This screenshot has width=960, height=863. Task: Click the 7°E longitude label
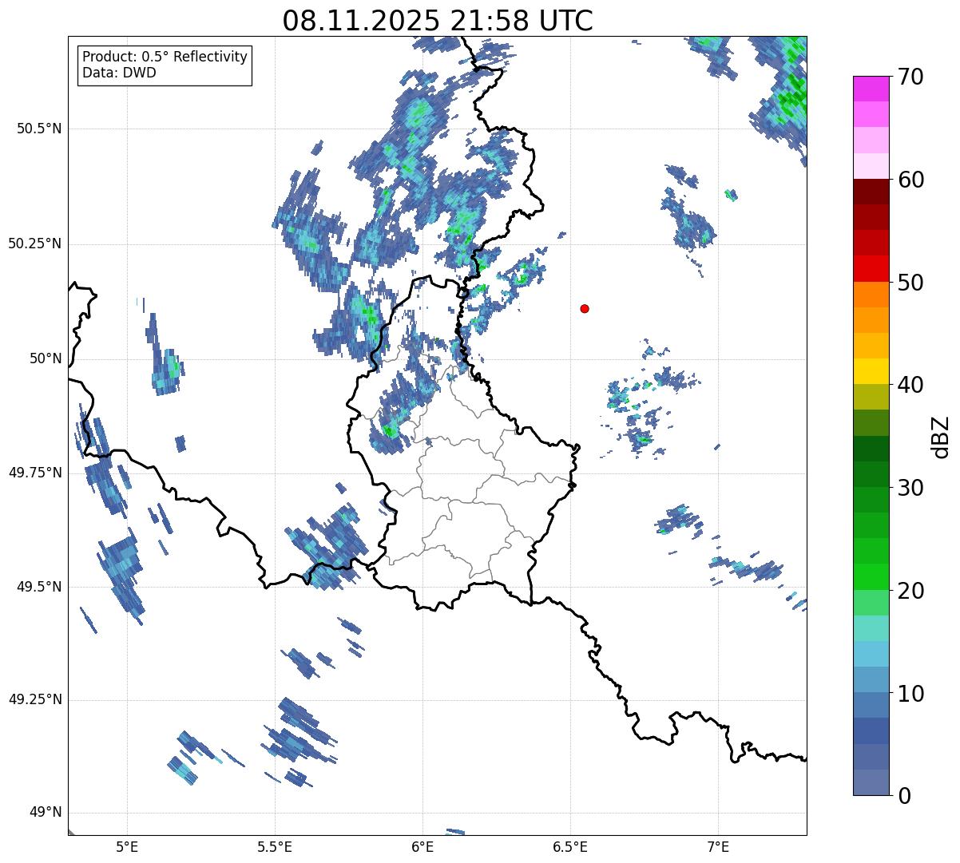click(718, 846)
